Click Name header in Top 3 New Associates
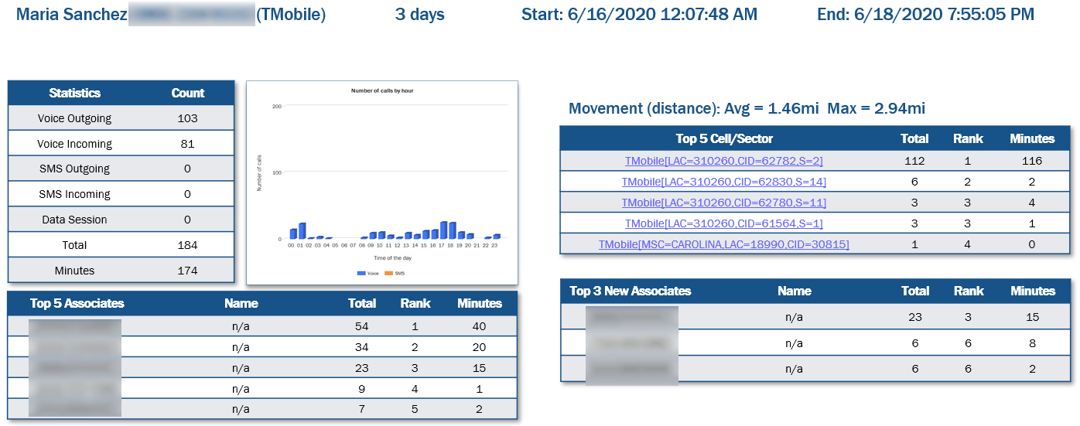The height and width of the screenshot is (426, 1080). click(x=794, y=291)
